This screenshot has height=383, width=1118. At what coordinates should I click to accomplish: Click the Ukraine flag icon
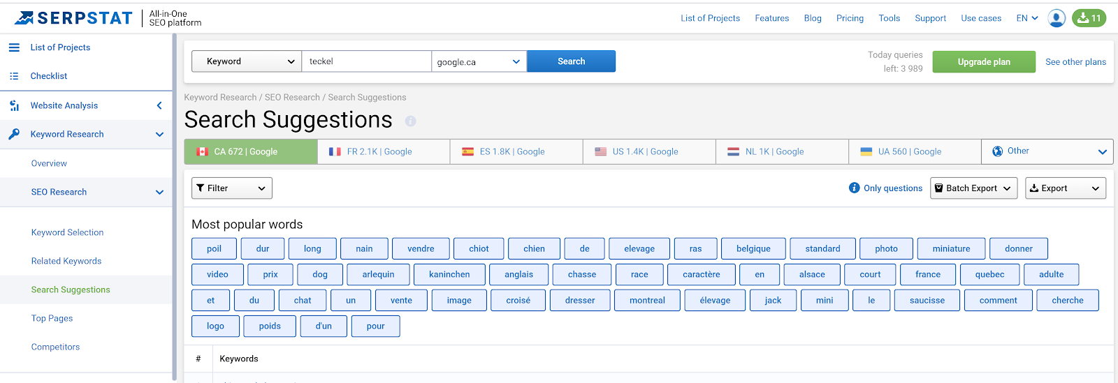866,151
